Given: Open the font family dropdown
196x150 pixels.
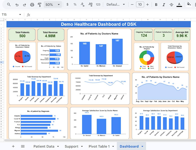Looking at the screenshot, I should coord(116,5).
